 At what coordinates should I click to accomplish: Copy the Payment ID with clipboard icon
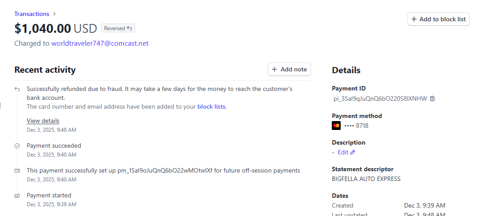pos(432,98)
